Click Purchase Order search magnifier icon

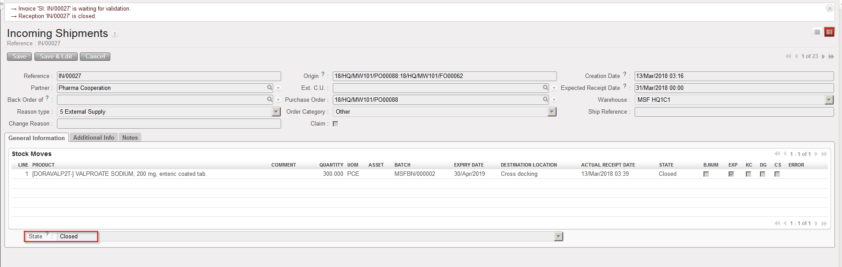click(x=545, y=100)
